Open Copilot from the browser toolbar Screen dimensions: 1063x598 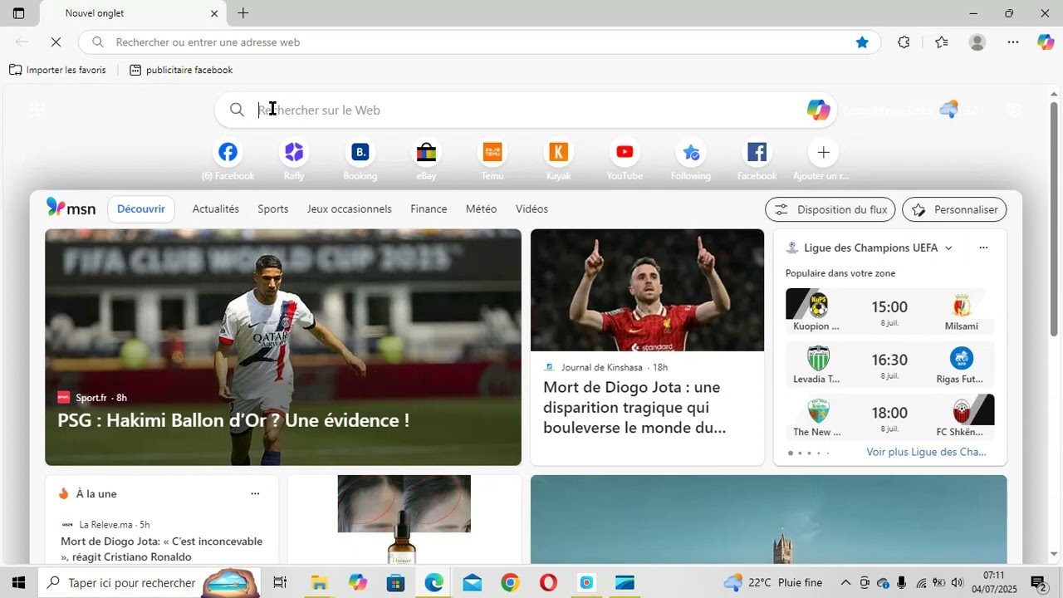tap(1046, 42)
